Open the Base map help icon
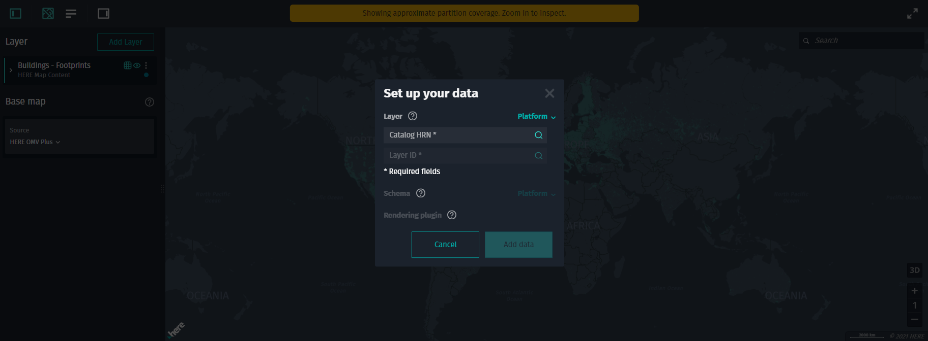The width and height of the screenshot is (928, 341). pos(150,102)
